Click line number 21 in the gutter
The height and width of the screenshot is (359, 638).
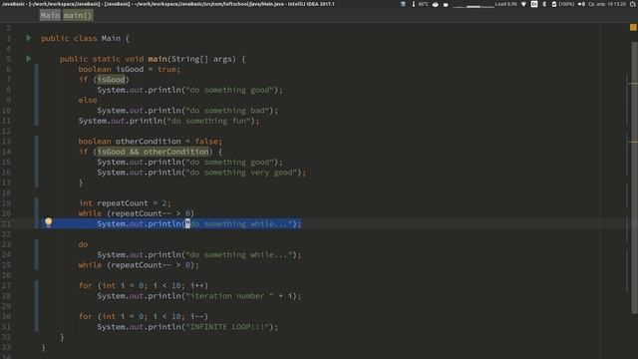tap(7, 223)
